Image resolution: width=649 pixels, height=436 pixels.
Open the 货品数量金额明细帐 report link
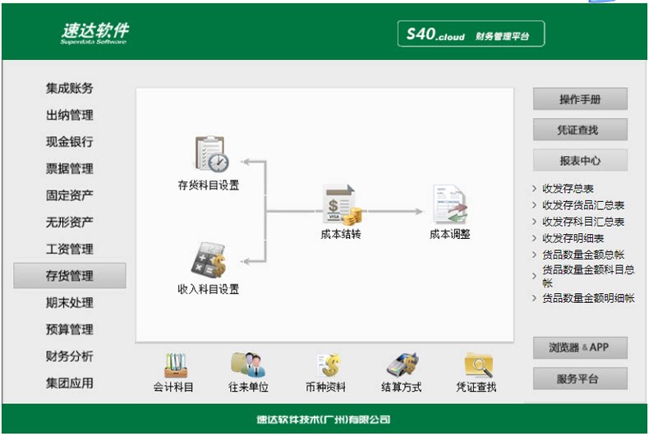click(x=588, y=298)
